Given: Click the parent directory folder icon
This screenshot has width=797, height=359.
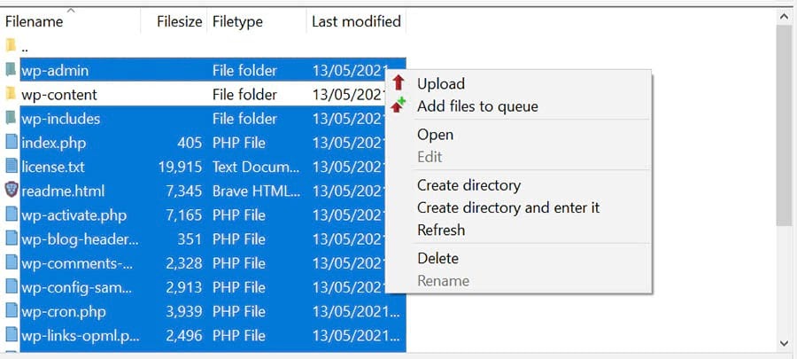Looking at the screenshot, I should click(x=11, y=46).
